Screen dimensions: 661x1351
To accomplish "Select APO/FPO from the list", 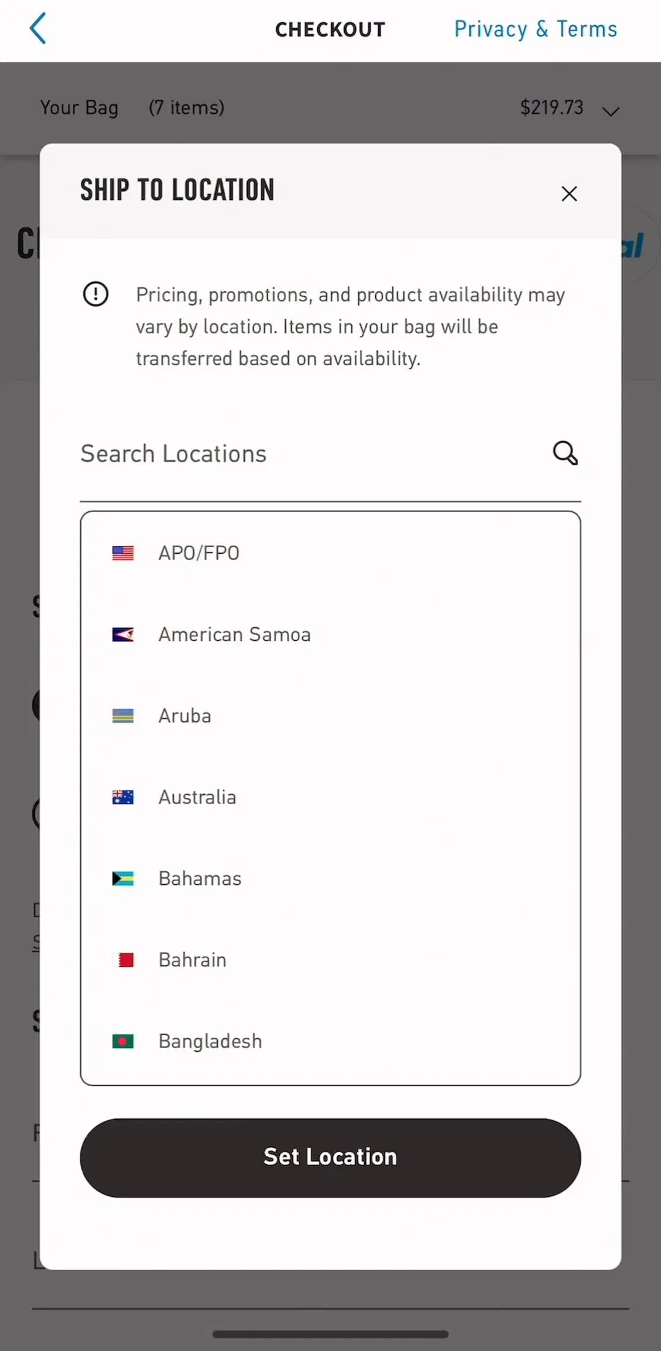I will click(x=330, y=553).
